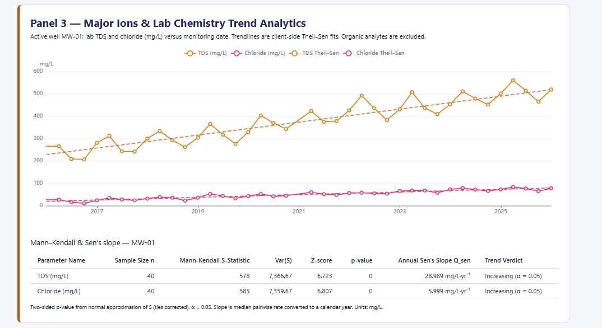Click the Mann–Kendall & Sen's slope subtitle

(92, 243)
